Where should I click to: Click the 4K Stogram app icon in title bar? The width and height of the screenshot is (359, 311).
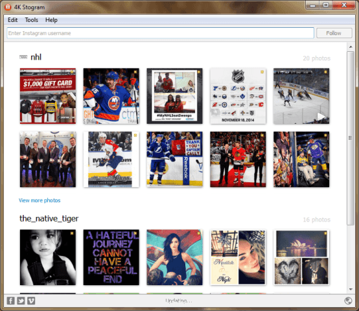8,7
